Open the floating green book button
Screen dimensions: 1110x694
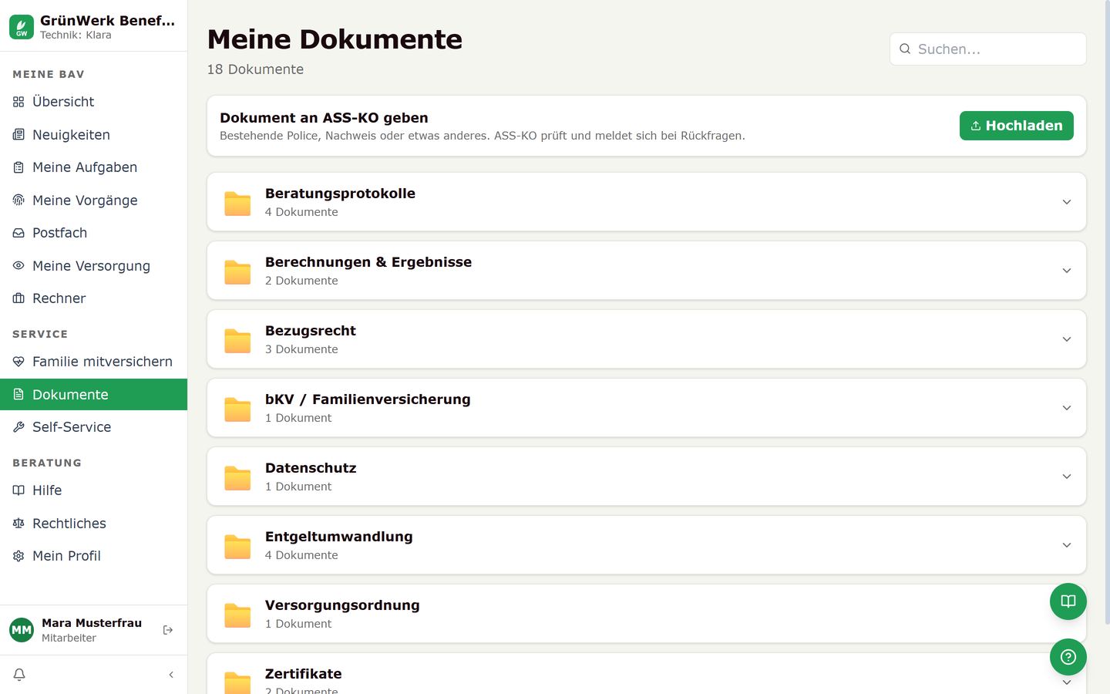pos(1068,601)
